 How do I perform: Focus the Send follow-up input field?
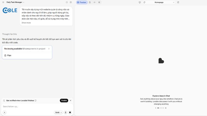pos(37,106)
